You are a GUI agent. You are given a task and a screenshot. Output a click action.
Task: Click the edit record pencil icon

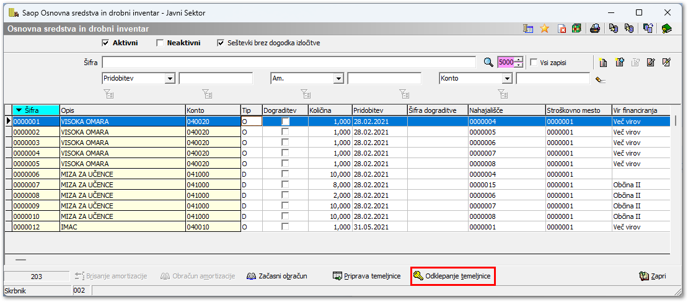651,63
